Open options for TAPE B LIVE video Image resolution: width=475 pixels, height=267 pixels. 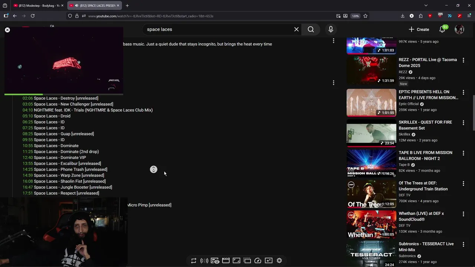[x=463, y=153]
